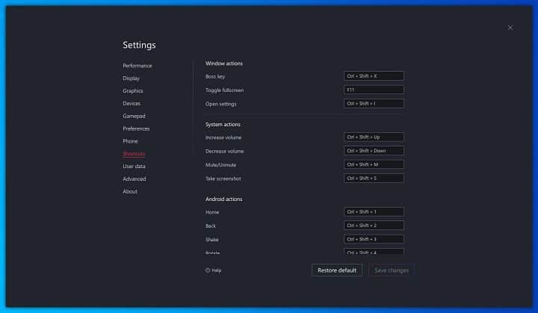The height and width of the screenshot is (313, 538).
Task: Click the Take screenshot label
Action: tap(223, 179)
